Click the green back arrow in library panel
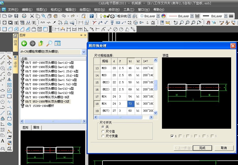The height and width of the screenshot is (165, 238). pyautogui.click(x=24, y=43)
